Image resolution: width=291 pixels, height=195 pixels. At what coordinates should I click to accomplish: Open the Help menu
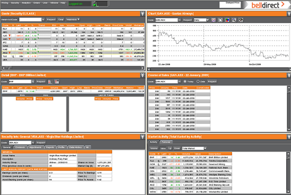(x=63, y=3)
